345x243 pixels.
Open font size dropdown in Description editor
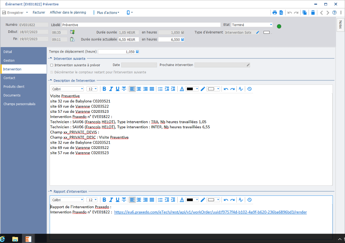point(96,89)
